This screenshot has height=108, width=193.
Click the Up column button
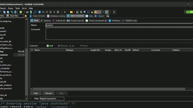click(71, 46)
